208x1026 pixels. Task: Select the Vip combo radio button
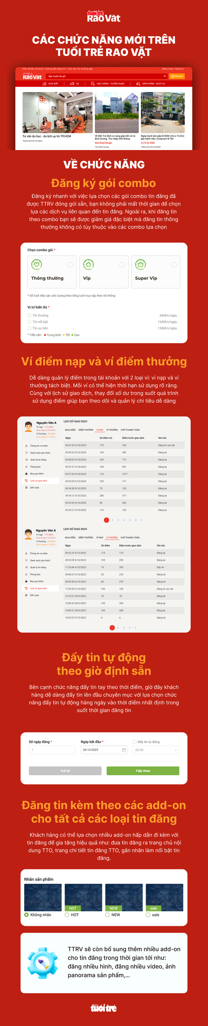click(x=122, y=264)
